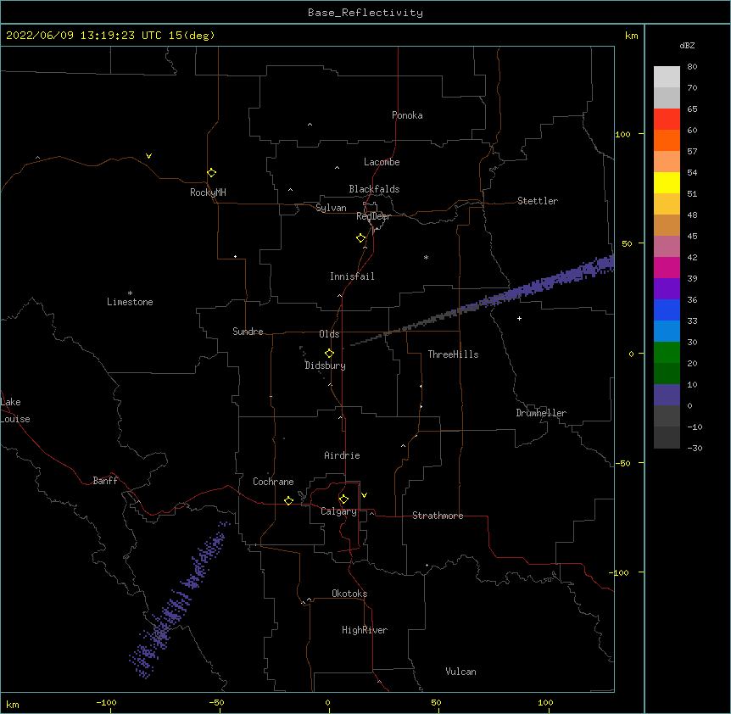
Task: Select the magenta 42-39 dBZ legend swatch
Action: [x=667, y=267]
